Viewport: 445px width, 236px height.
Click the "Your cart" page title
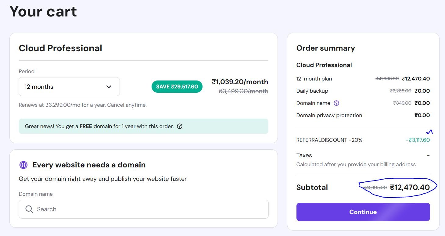[43, 11]
